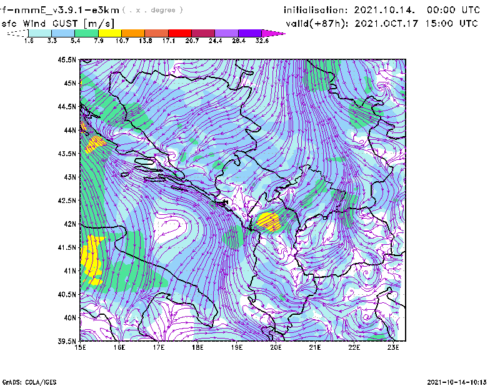The height and width of the screenshot is (386, 500).
Task: Click the legend value 32.6
Action: pyautogui.click(x=262, y=41)
